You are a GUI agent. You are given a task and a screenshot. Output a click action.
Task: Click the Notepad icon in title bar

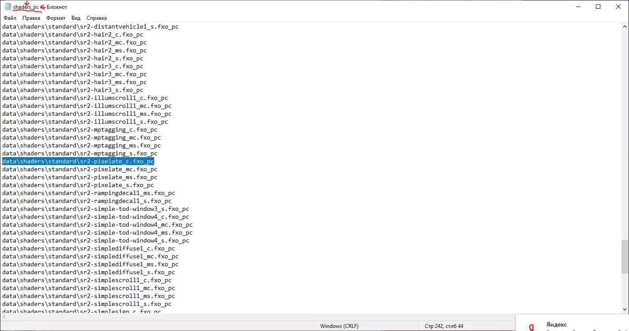7,7
